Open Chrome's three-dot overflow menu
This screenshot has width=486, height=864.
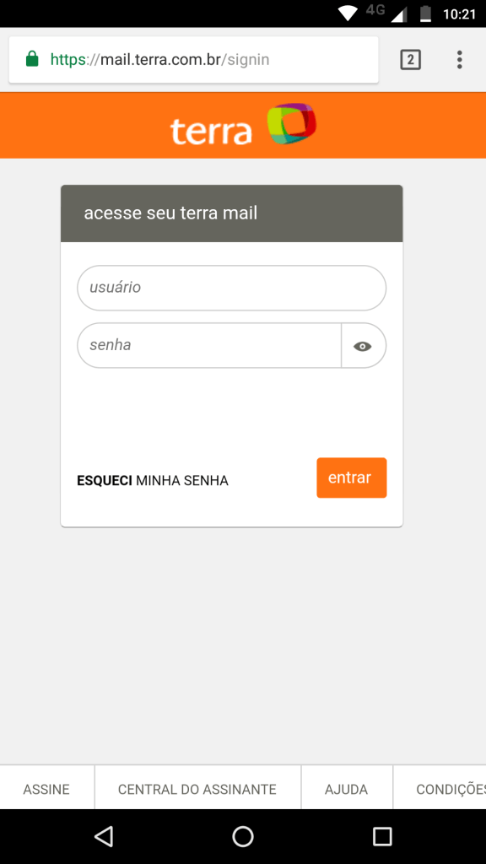(460, 59)
